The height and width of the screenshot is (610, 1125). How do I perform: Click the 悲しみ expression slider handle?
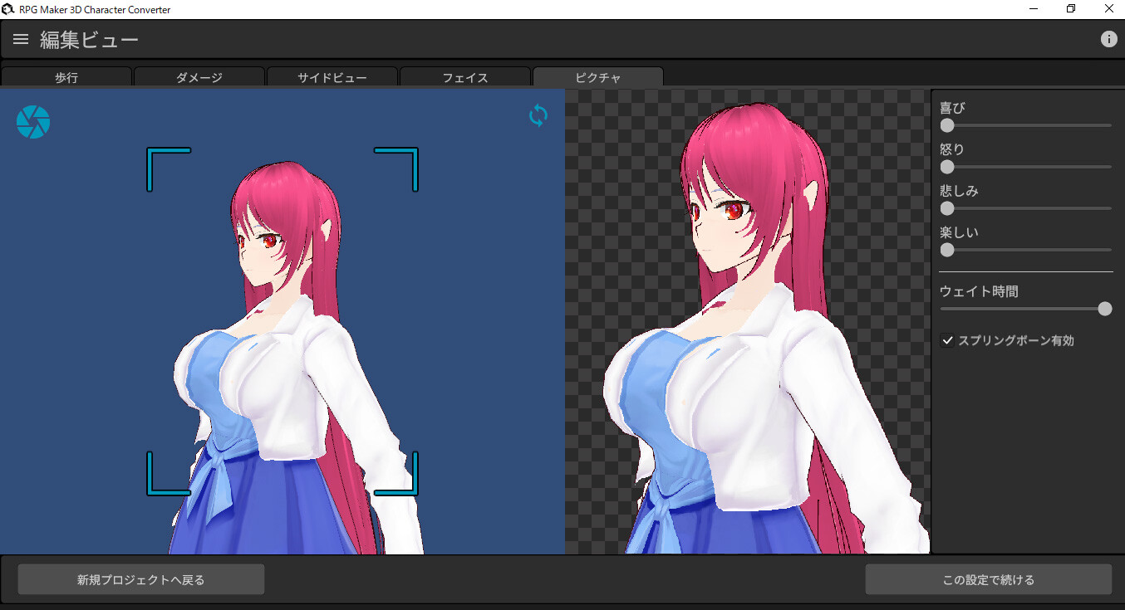tap(947, 208)
